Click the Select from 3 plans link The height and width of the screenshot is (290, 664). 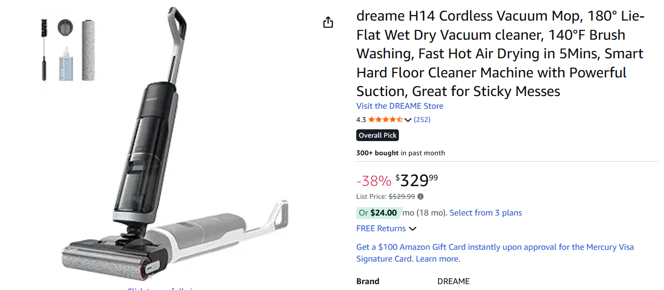[486, 213]
